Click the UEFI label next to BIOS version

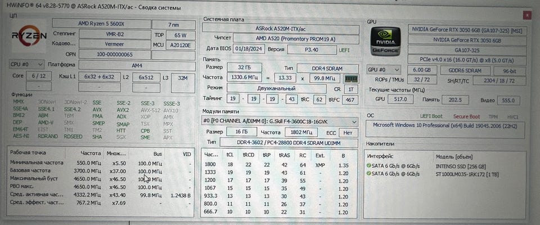coord(344,50)
